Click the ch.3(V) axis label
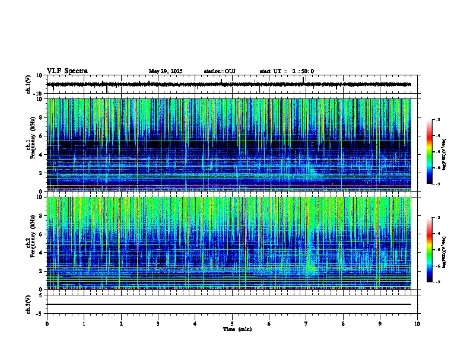 click(x=28, y=304)
